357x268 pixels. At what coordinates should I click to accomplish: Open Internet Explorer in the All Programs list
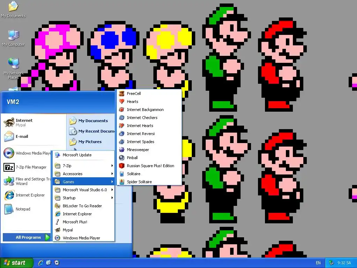(84, 214)
